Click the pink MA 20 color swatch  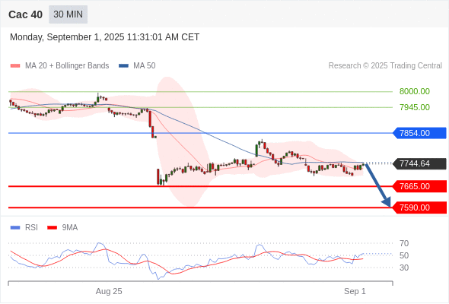click(x=15, y=66)
